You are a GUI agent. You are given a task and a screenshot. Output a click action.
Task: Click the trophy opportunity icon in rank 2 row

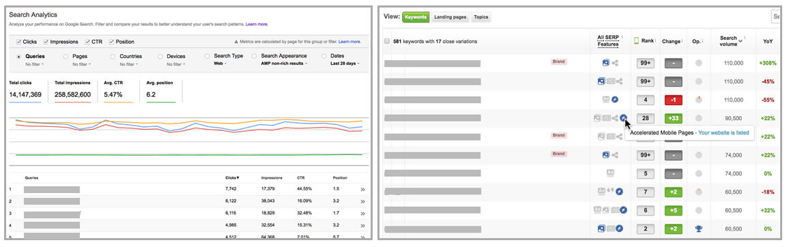point(698,229)
